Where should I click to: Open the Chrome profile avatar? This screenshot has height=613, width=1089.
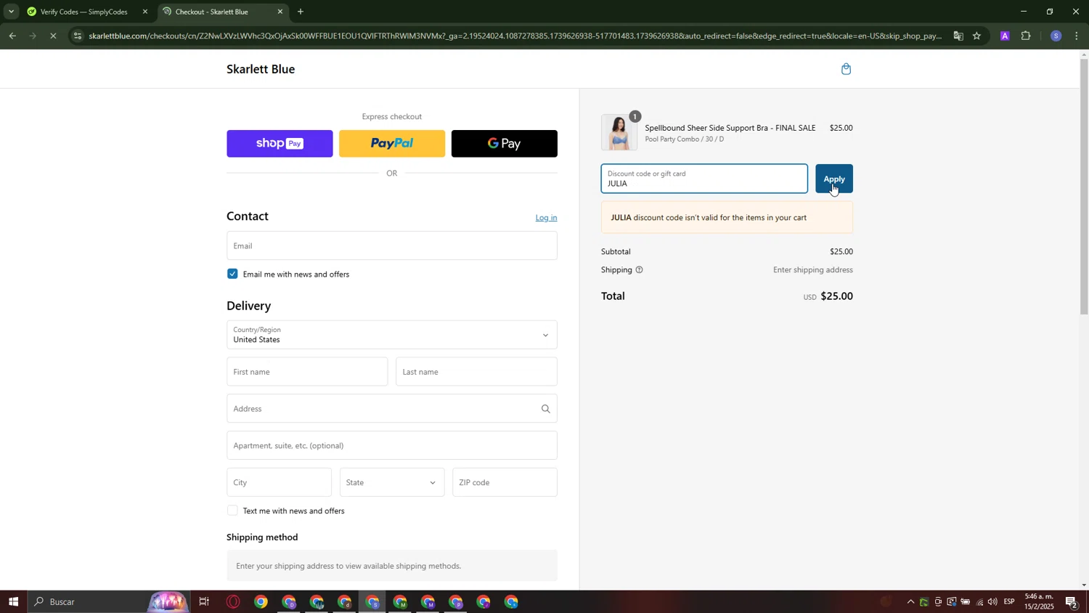click(1056, 36)
